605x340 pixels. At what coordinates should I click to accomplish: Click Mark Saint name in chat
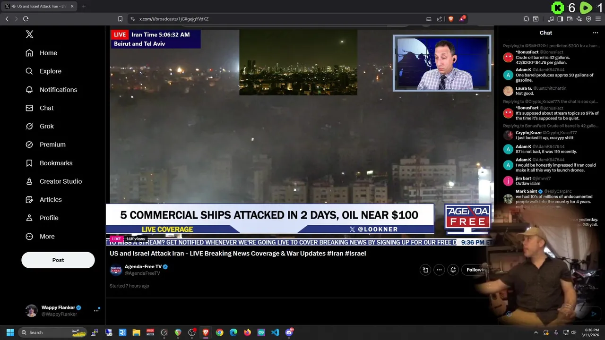(x=526, y=192)
